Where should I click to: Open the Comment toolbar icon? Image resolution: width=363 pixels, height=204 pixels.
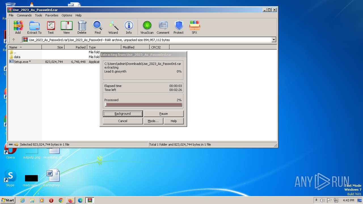163,27
